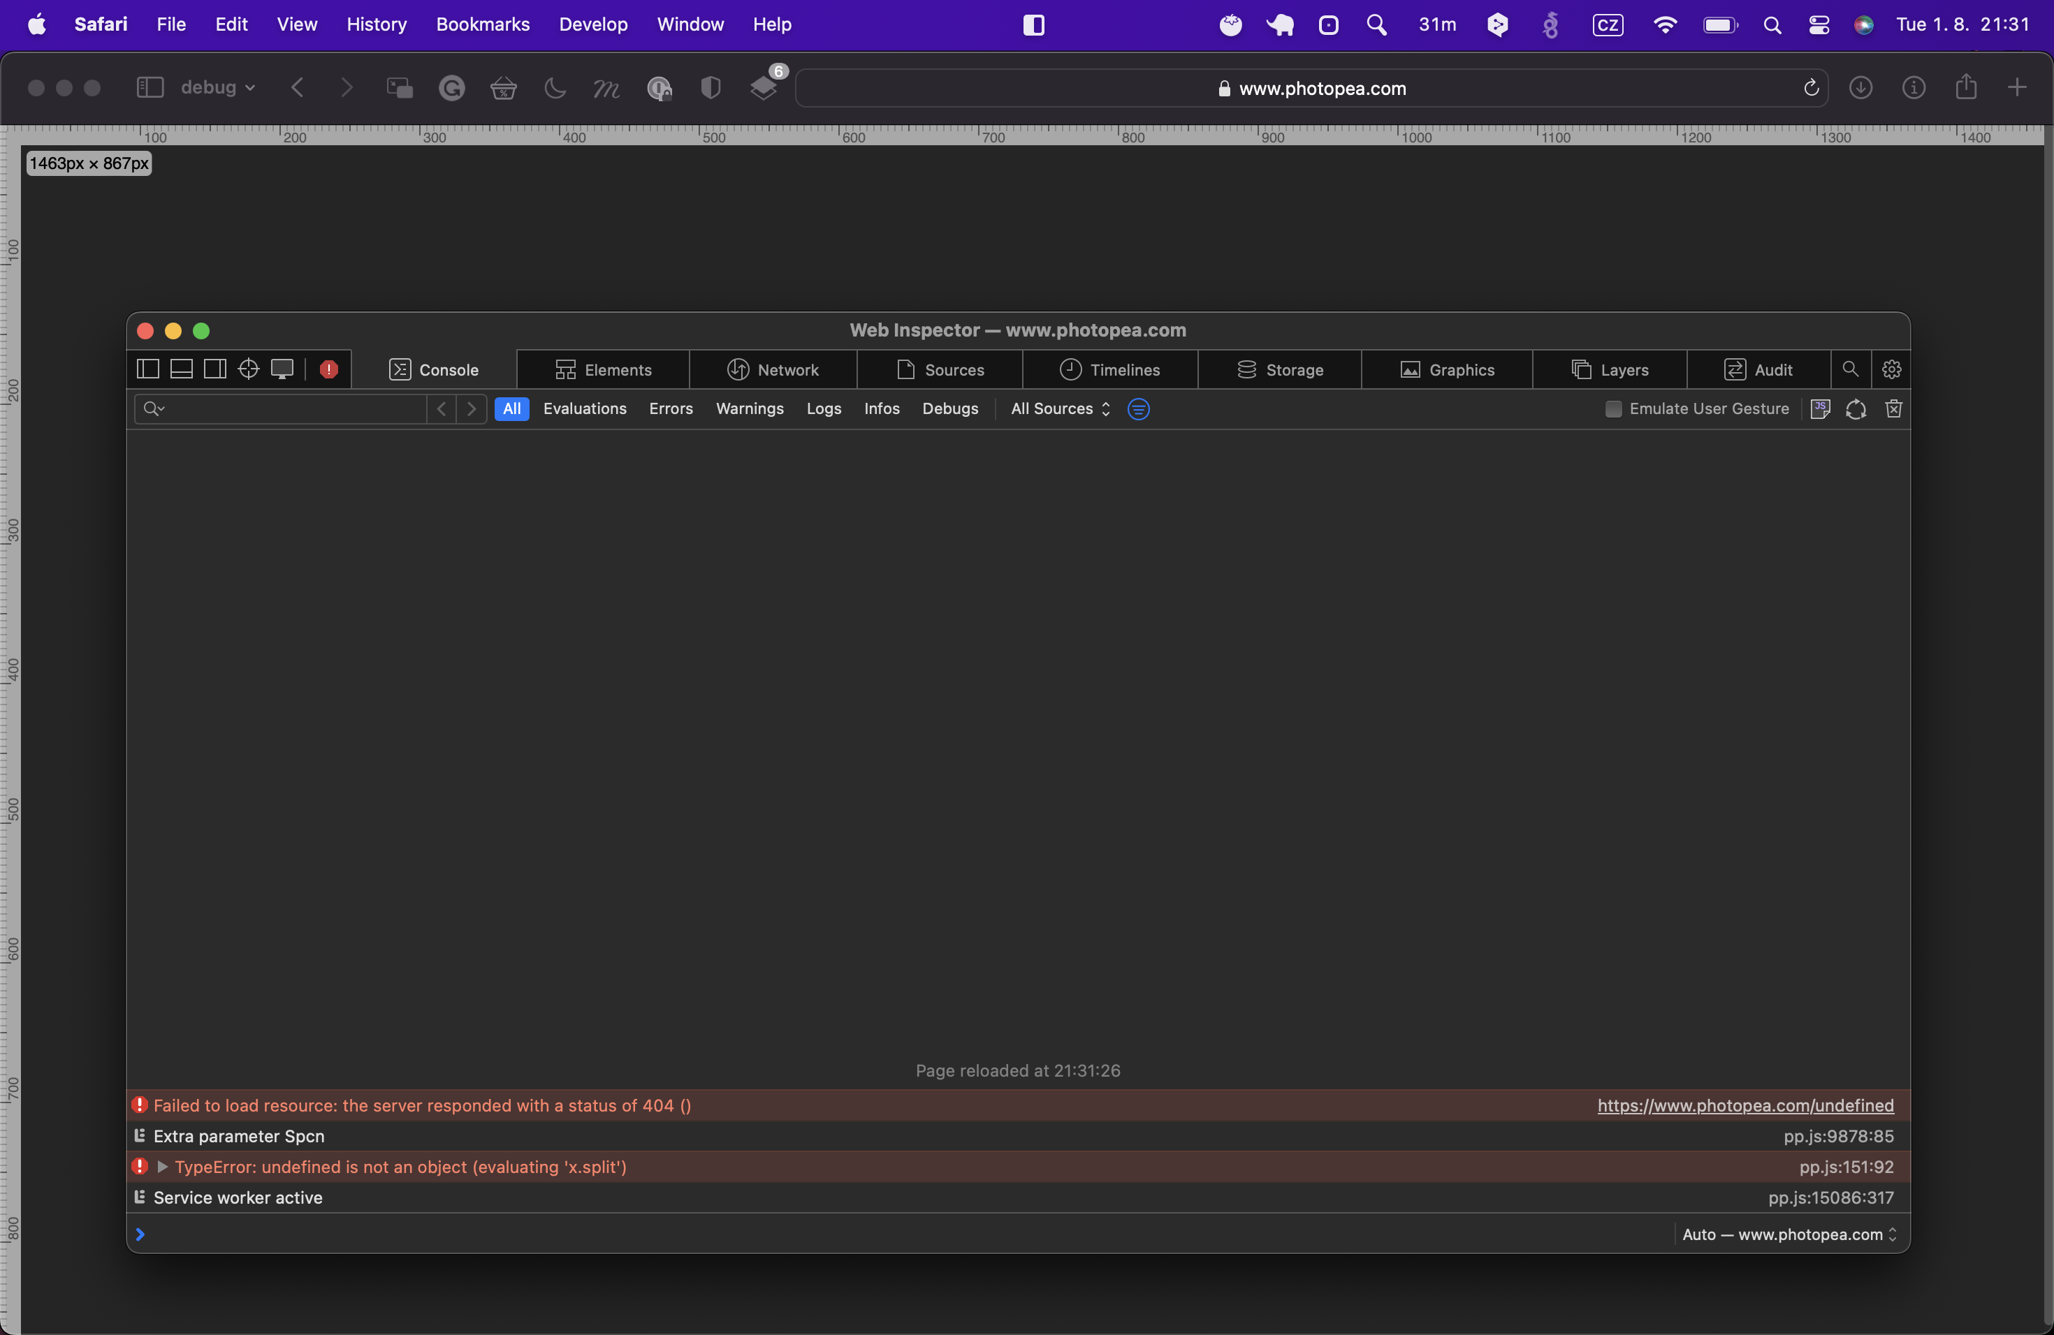Toggle the JS context picker badge
The image size is (2054, 1335).
point(1820,408)
